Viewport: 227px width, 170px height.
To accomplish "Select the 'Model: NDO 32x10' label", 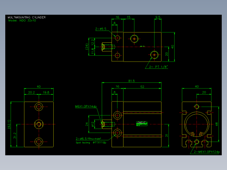I will (22, 20).
